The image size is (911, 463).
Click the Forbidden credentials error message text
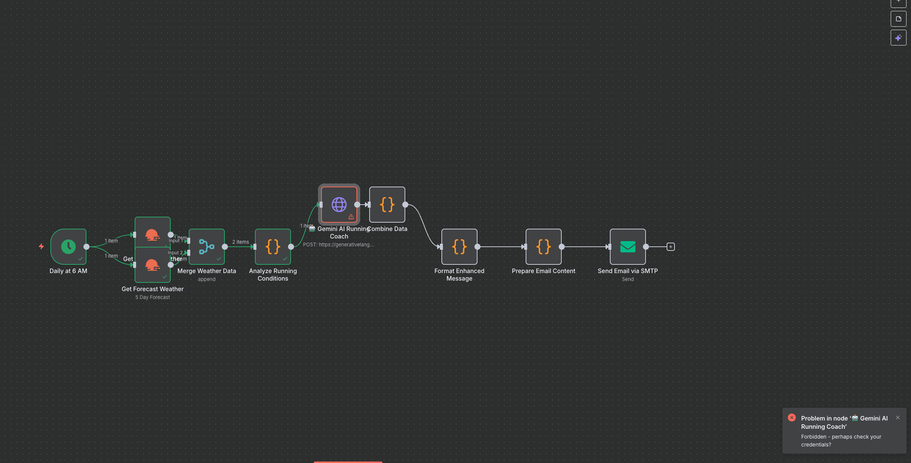tap(841, 440)
